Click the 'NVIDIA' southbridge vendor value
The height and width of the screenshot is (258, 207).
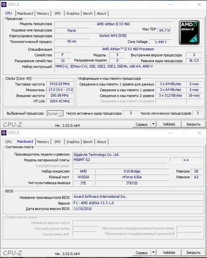point(83,177)
